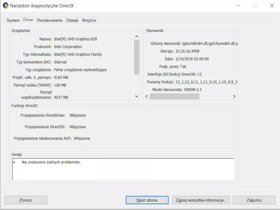The width and height of the screenshot is (280, 210).
Task: Click the Sterowniki horizontal scrollbar thumb
Action: [175, 96]
